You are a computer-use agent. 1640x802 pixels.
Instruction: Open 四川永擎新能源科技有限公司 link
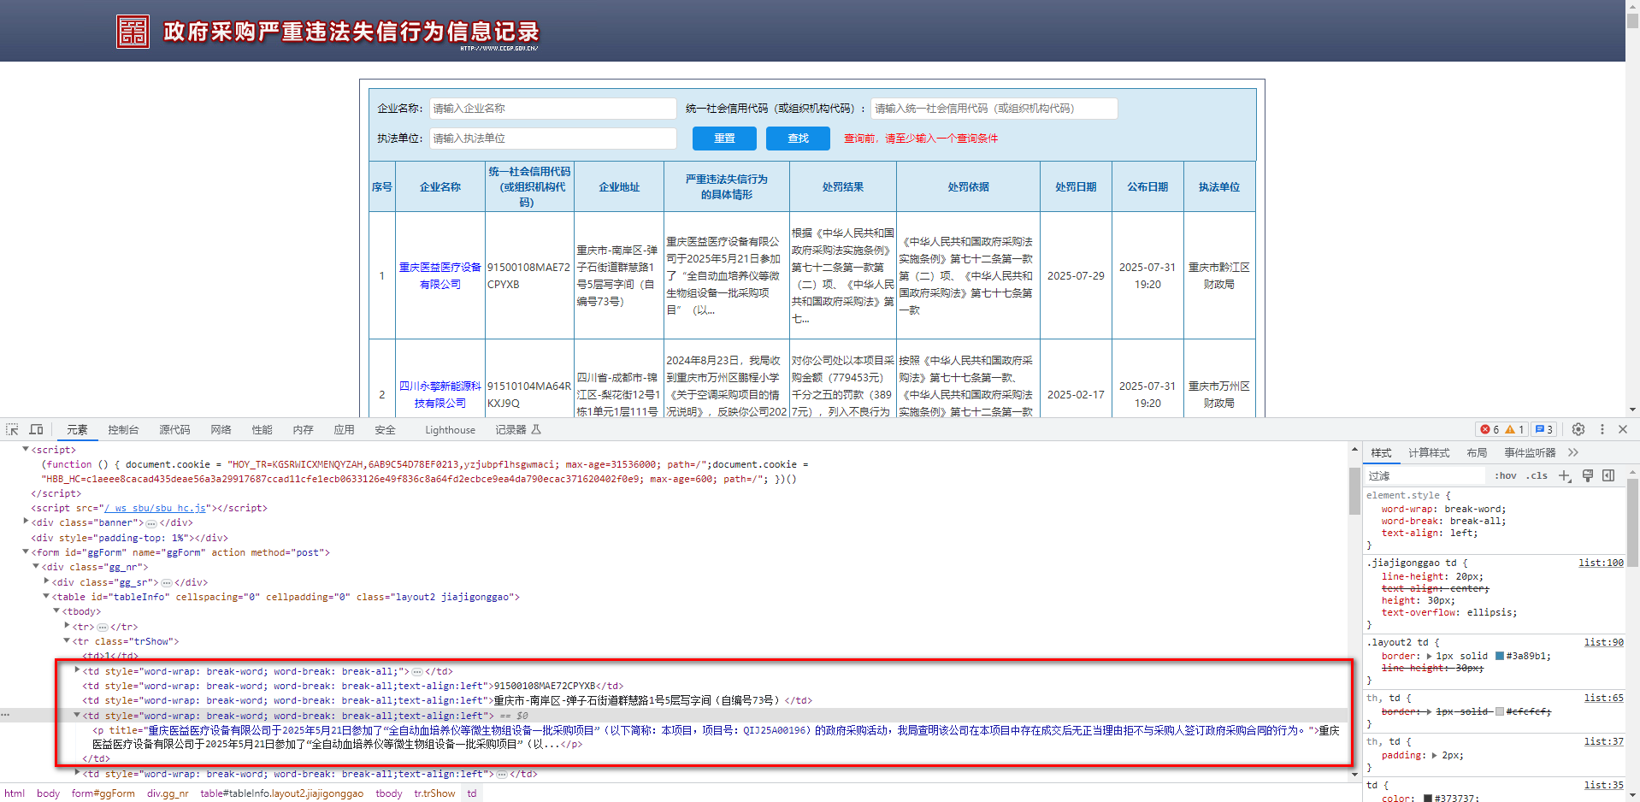pyautogui.click(x=440, y=394)
